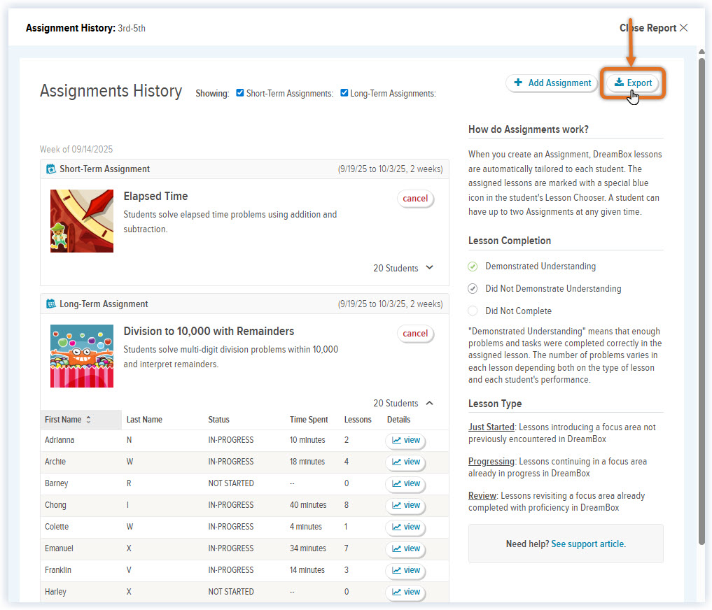
Task: Click Harley's NOT STARTED status
Action: click(x=231, y=592)
